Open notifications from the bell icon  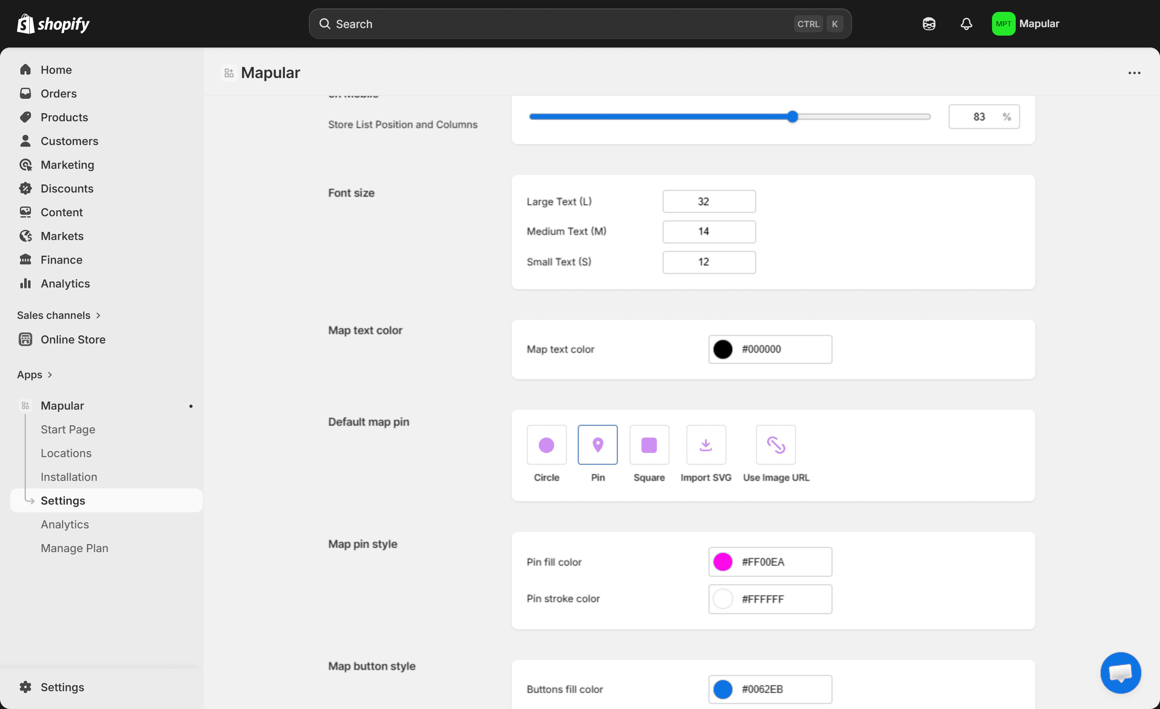coord(966,23)
